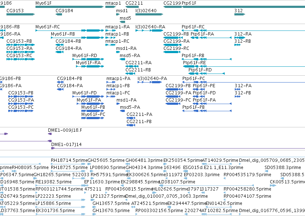The width and height of the screenshot is (305, 216).
Task: Click the Myo61F-RC transcript
Action: point(70,30)
